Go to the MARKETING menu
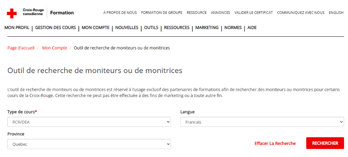 (207, 28)
